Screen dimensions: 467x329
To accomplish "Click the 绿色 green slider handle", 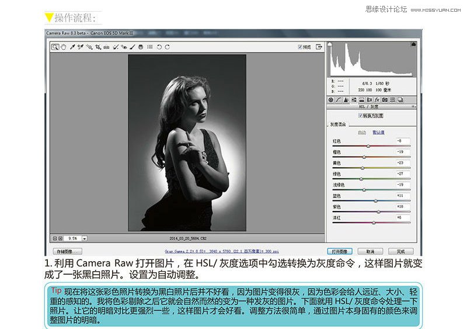I will pyautogui.click(x=361, y=179).
